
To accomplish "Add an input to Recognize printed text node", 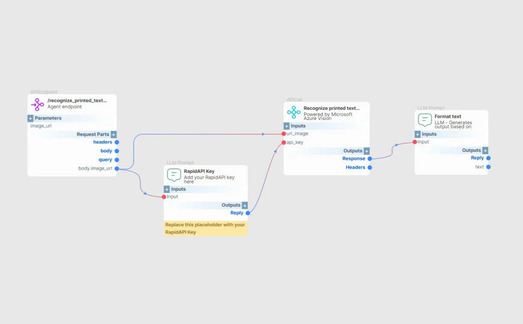I will pos(287,126).
